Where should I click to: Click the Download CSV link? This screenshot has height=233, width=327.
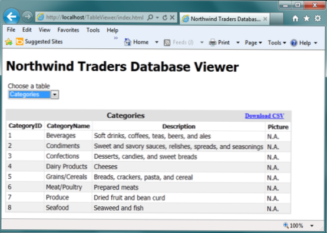click(265, 116)
